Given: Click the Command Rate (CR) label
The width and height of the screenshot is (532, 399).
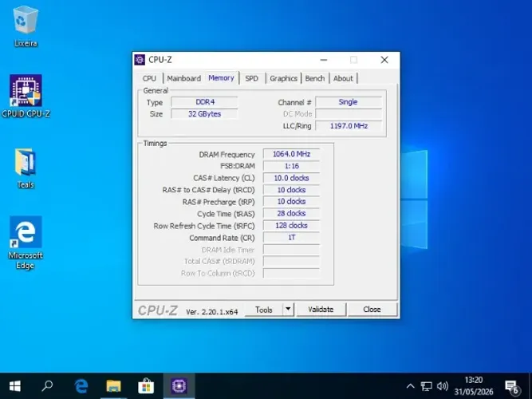Looking at the screenshot, I should (x=222, y=238).
